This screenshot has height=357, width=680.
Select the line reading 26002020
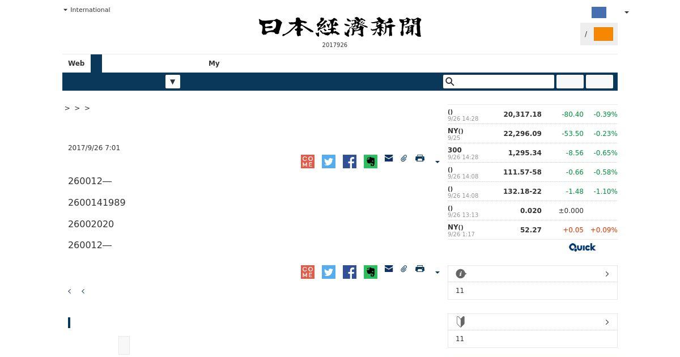(91, 224)
